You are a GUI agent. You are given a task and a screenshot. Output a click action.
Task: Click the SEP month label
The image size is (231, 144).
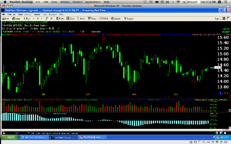(x=43, y=94)
